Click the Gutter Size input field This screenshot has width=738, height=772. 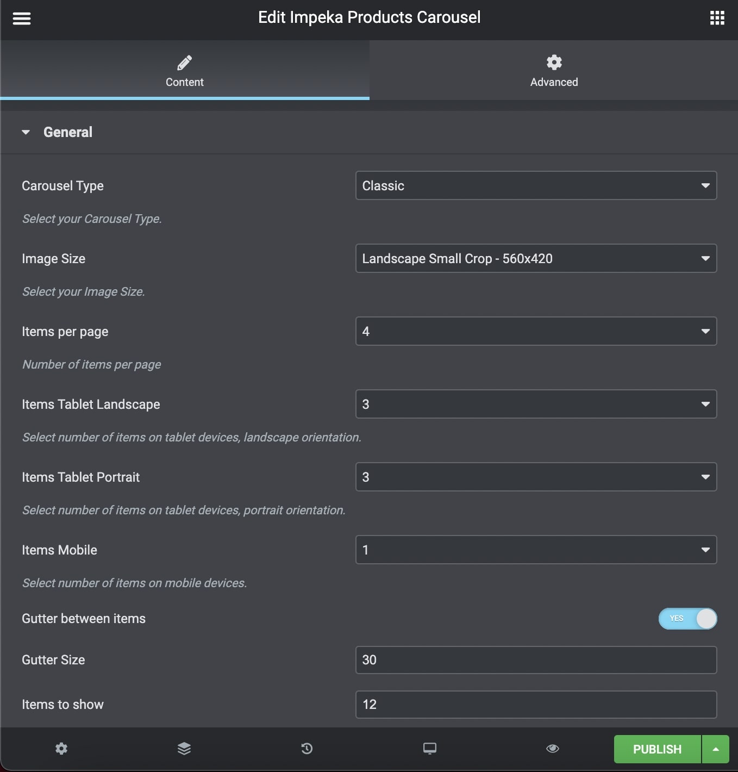point(536,660)
